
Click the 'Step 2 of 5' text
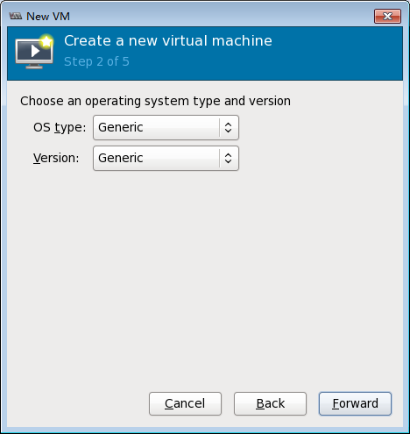pos(96,61)
